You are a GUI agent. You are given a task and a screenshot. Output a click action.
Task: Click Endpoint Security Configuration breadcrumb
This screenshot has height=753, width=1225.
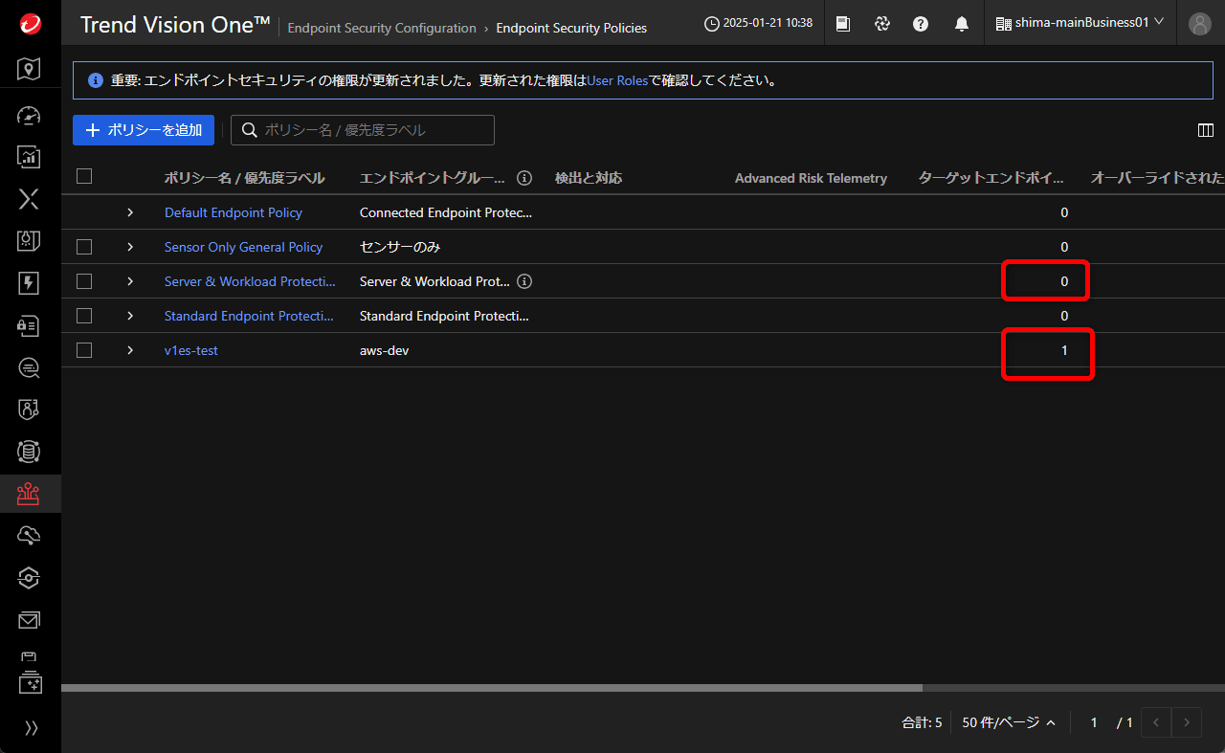point(382,28)
